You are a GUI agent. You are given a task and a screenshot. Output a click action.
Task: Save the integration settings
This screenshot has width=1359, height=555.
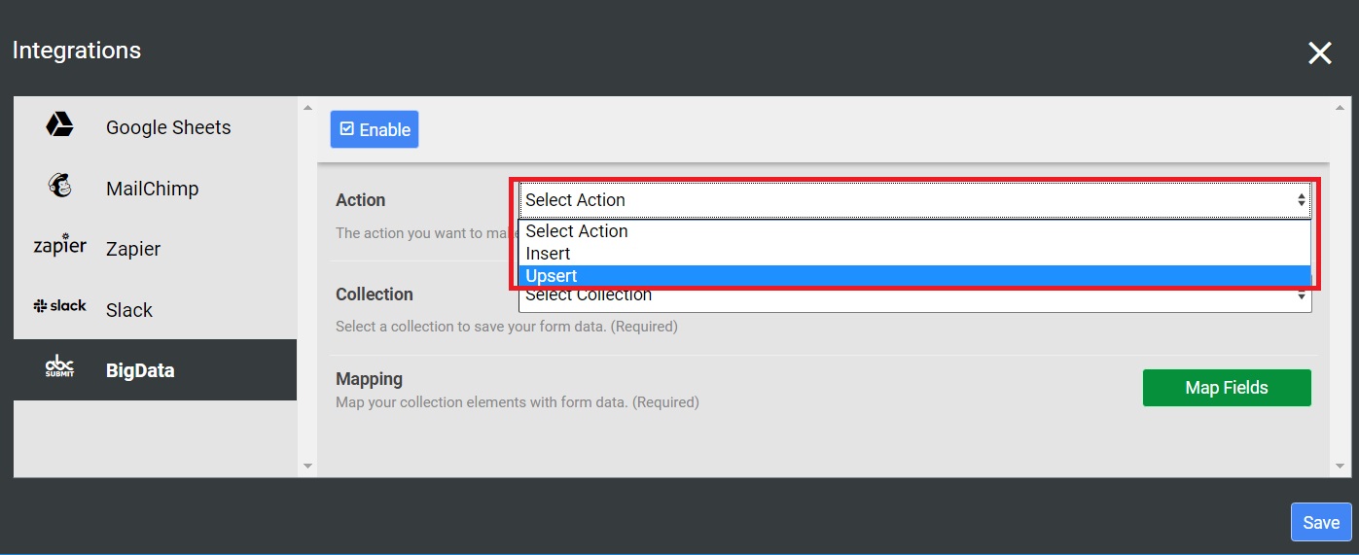tap(1320, 522)
